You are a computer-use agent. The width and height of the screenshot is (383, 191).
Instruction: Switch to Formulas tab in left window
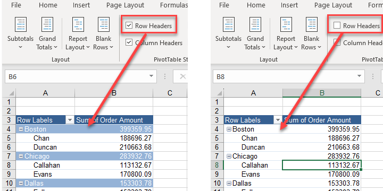point(173,5)
